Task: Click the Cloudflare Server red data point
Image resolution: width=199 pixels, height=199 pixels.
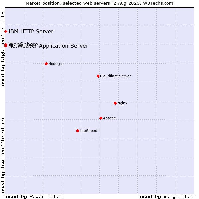Action: (98, 76)
